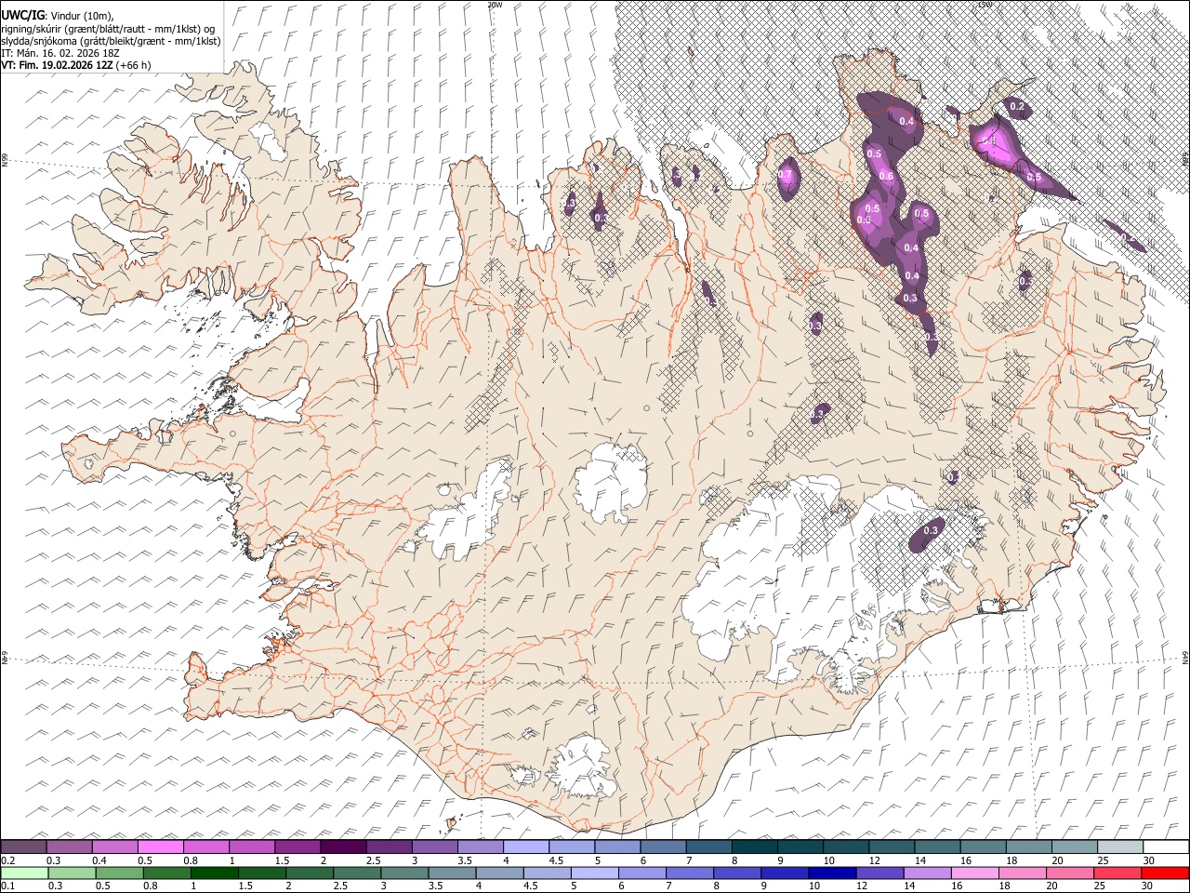
Task: Click the title line "UWC/IG: Vindur (10m),"
Action: click(x=58, y=16)
